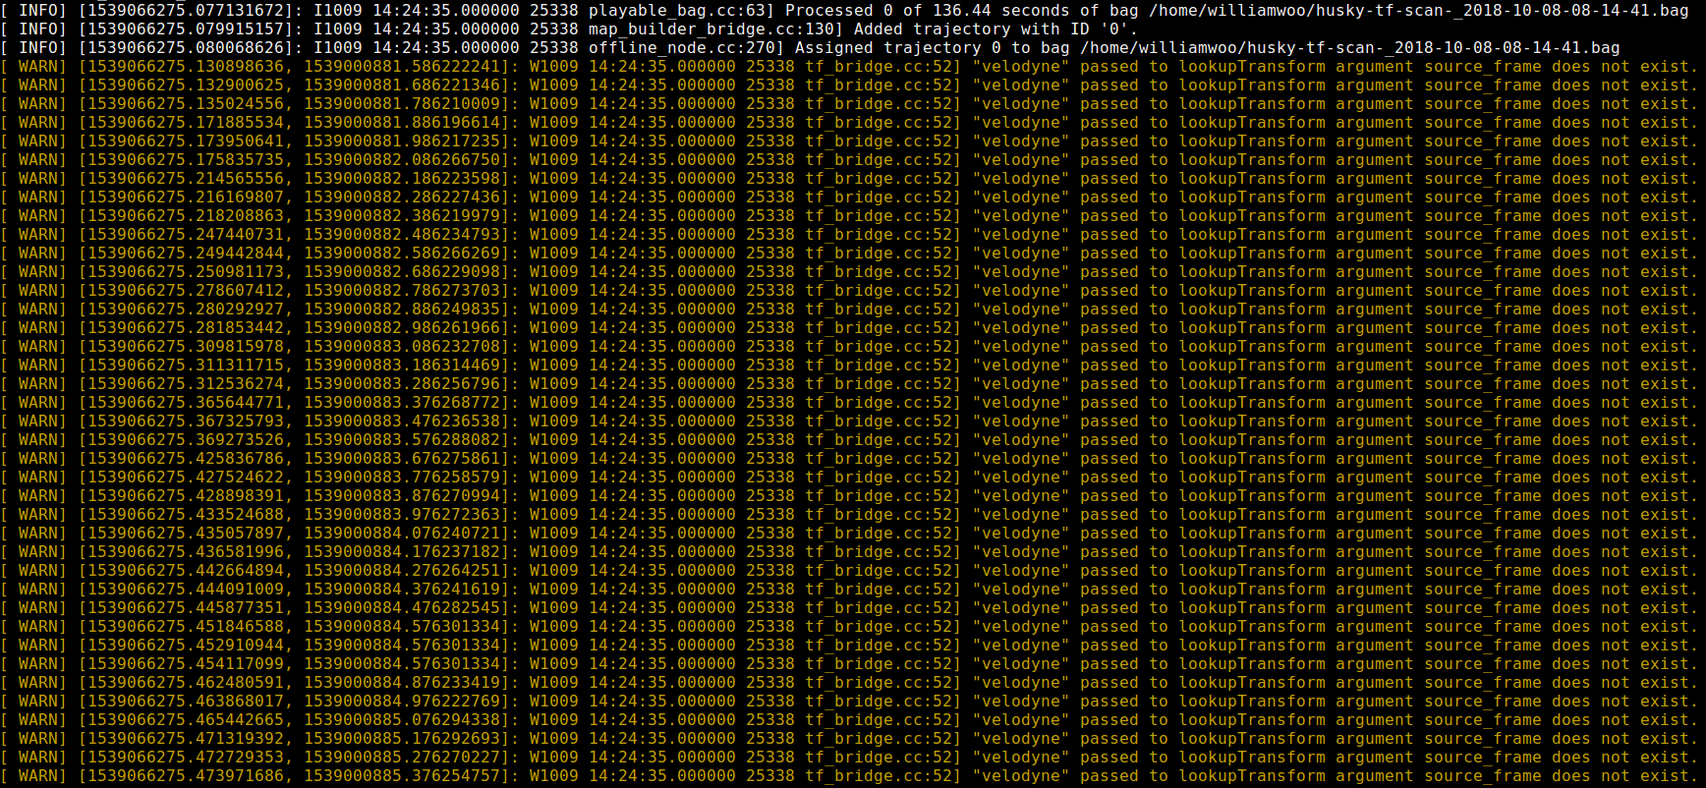
Task: Click the timestamp "1539066275.471319392"
Action: tap(186, 738)
